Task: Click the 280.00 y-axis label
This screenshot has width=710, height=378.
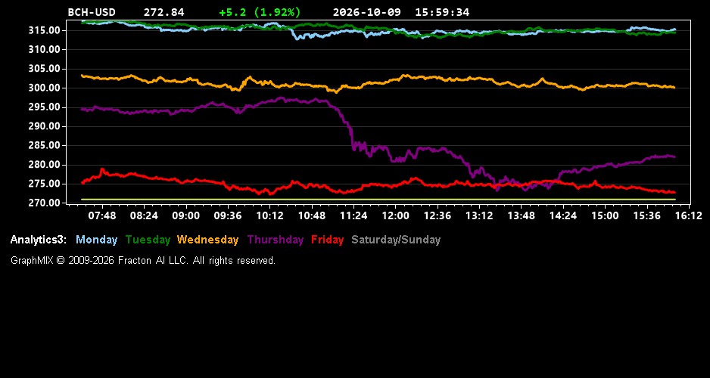Action: pos(45,165)
